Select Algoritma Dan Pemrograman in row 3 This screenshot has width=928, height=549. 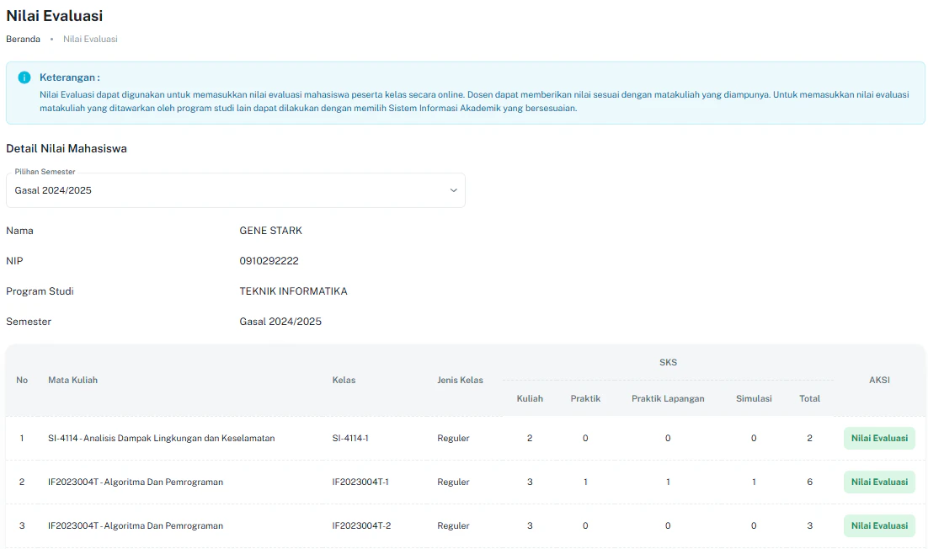point(136,526)
